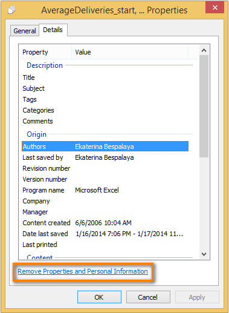The width and height of the screenshot is (229, 313).
Task: Select the Last printed row
Action: click(x=105, y=245)
